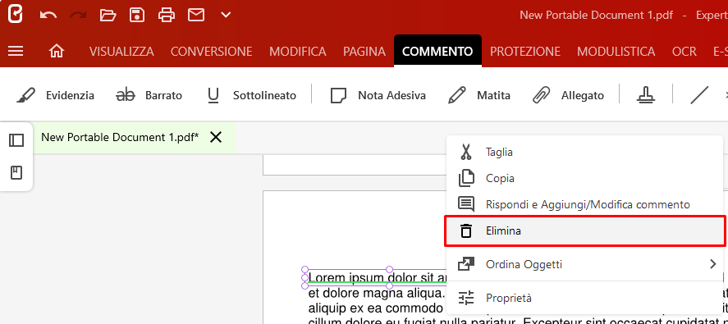Switch to the PROTEZIONE tab

tap(525, 51)
